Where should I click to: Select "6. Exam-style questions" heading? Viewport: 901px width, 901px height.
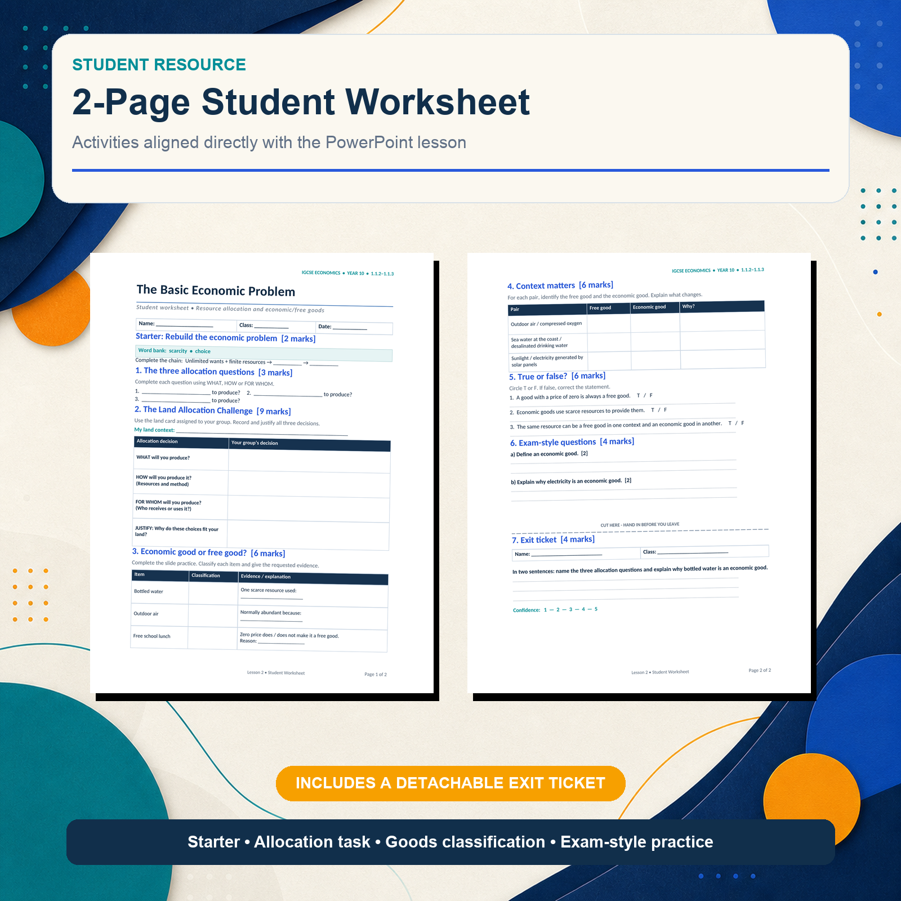click(572, 442)
